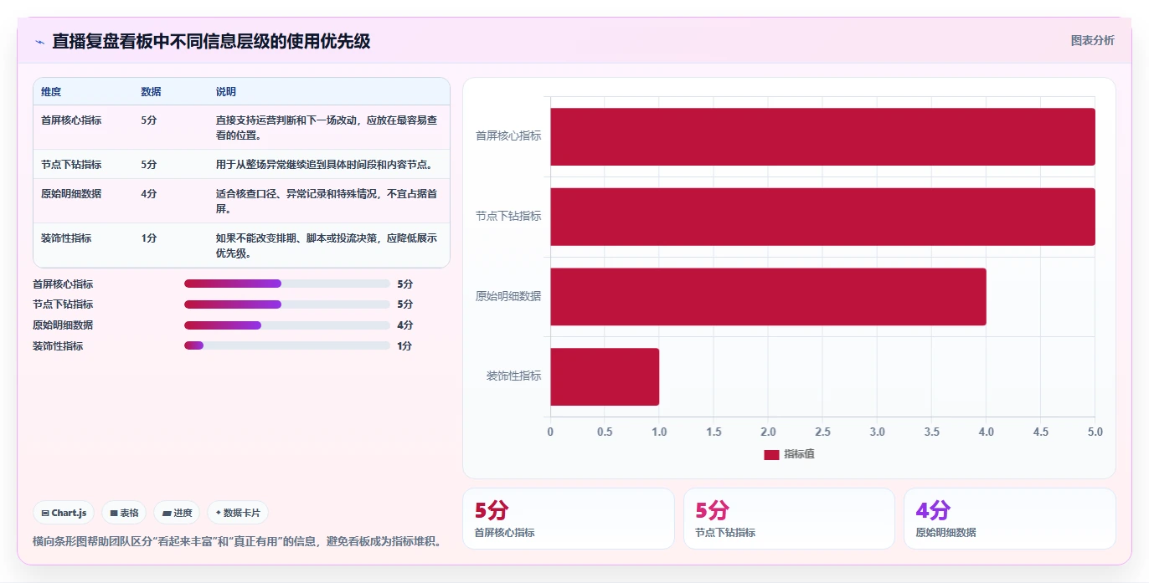This screenshot has width=1149, height=583.
Task: Click the dashboard title 直播复盘看板中不同信息层级的使用优先级
Action: [211, 41]
